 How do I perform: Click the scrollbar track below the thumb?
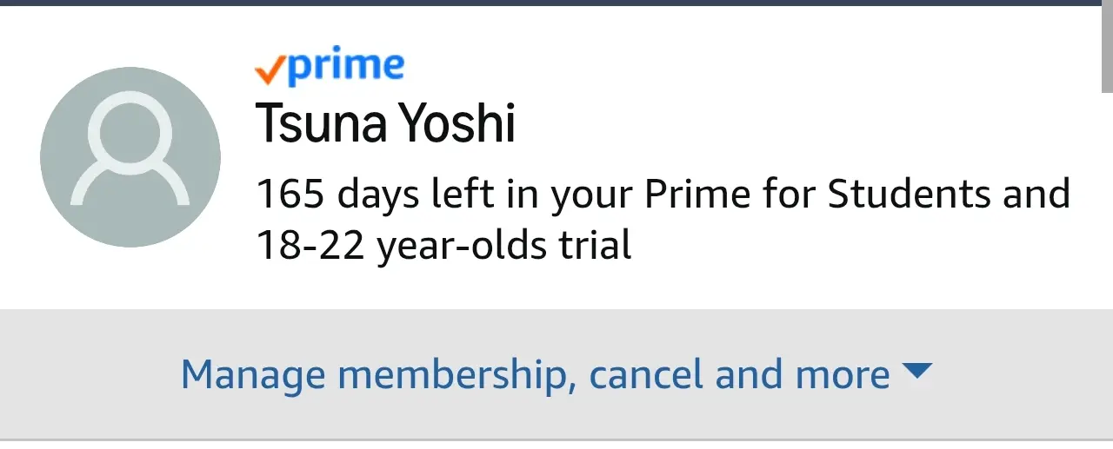point(1107,261)
